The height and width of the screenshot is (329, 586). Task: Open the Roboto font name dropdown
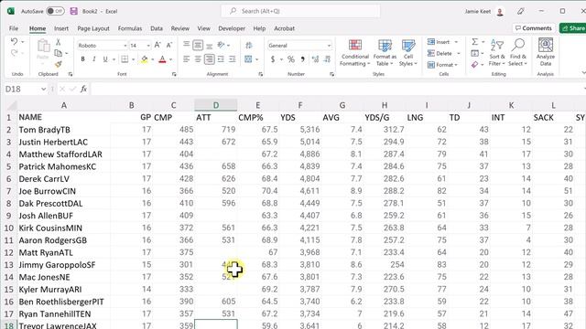pyautogui.click(x=125, y=46)
